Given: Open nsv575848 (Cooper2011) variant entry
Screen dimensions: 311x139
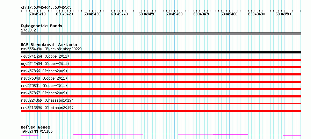Looking at the screenshot, I should 44,78.
